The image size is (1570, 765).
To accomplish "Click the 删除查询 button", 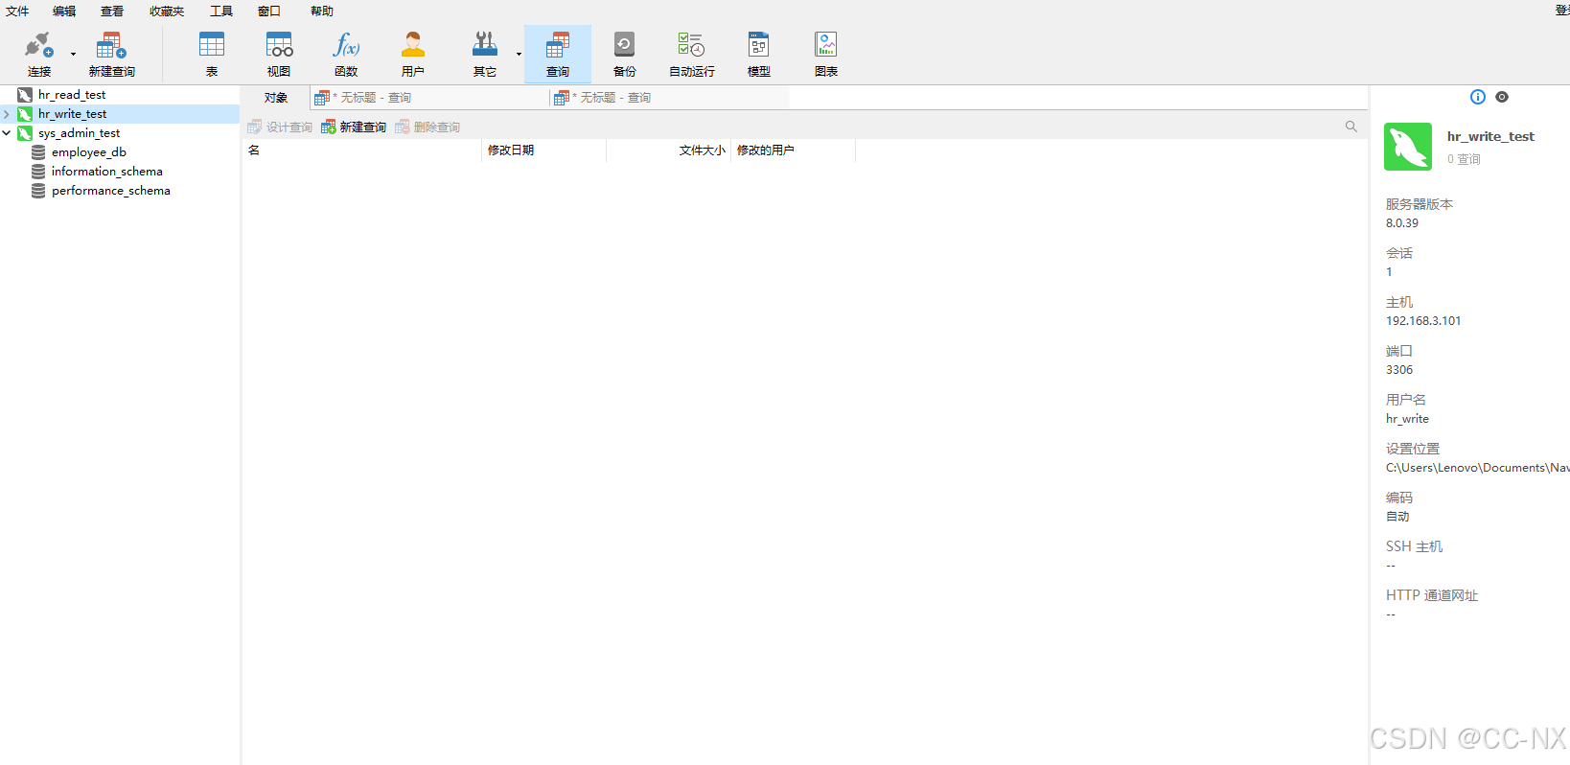I will click(427, 127).
